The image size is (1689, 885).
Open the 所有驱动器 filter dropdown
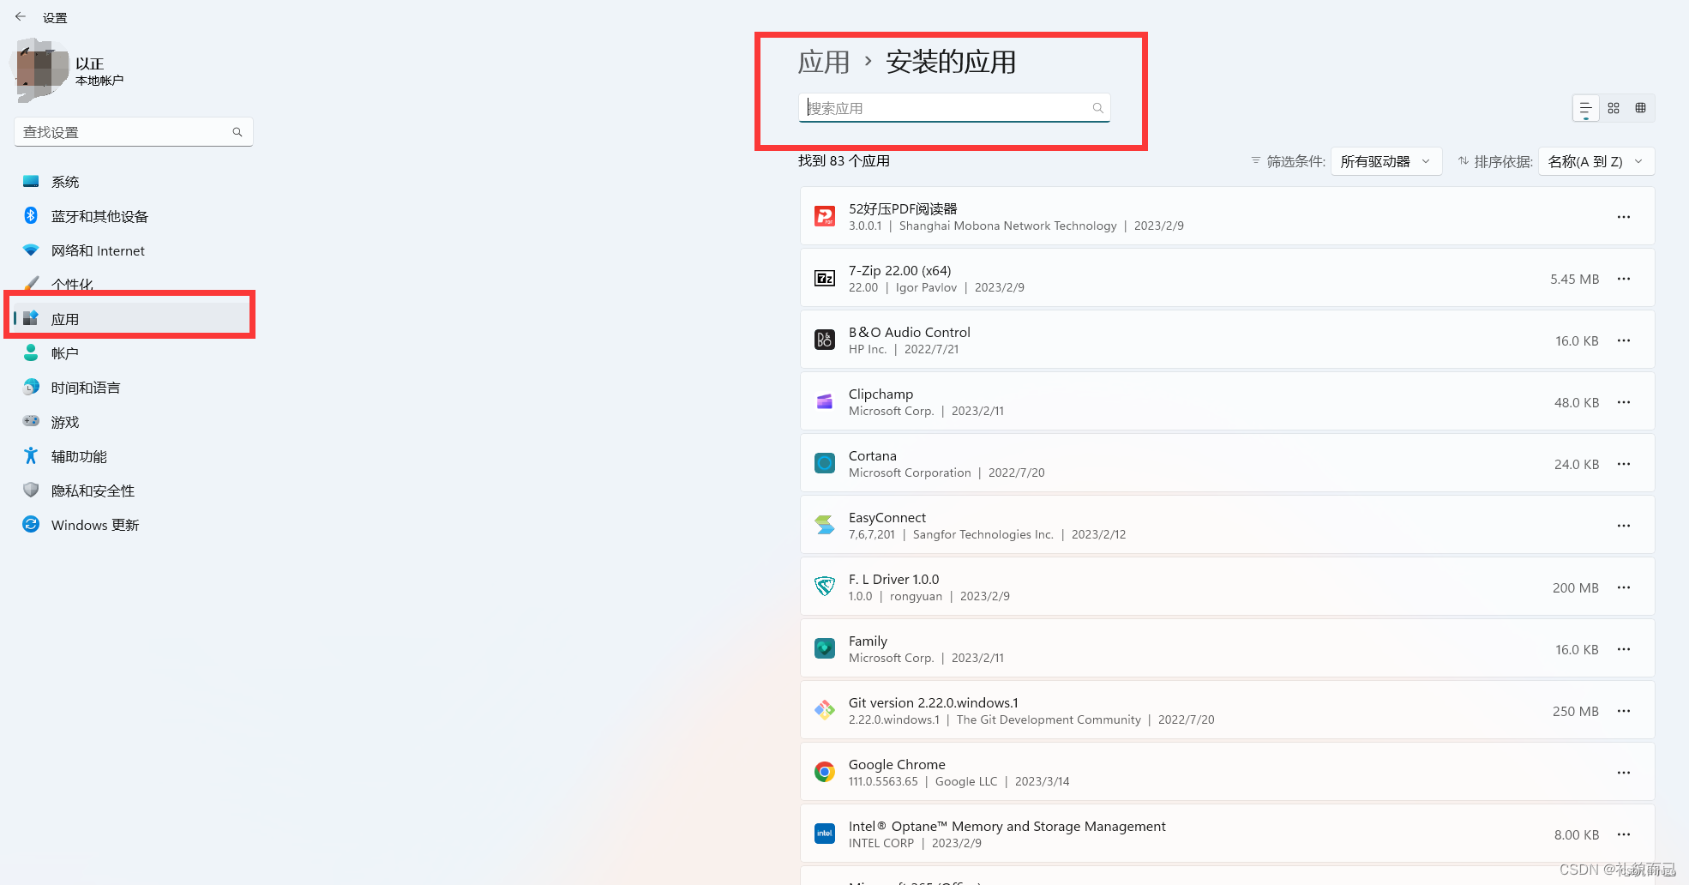pyautogui.click(x=1385, y=161)
